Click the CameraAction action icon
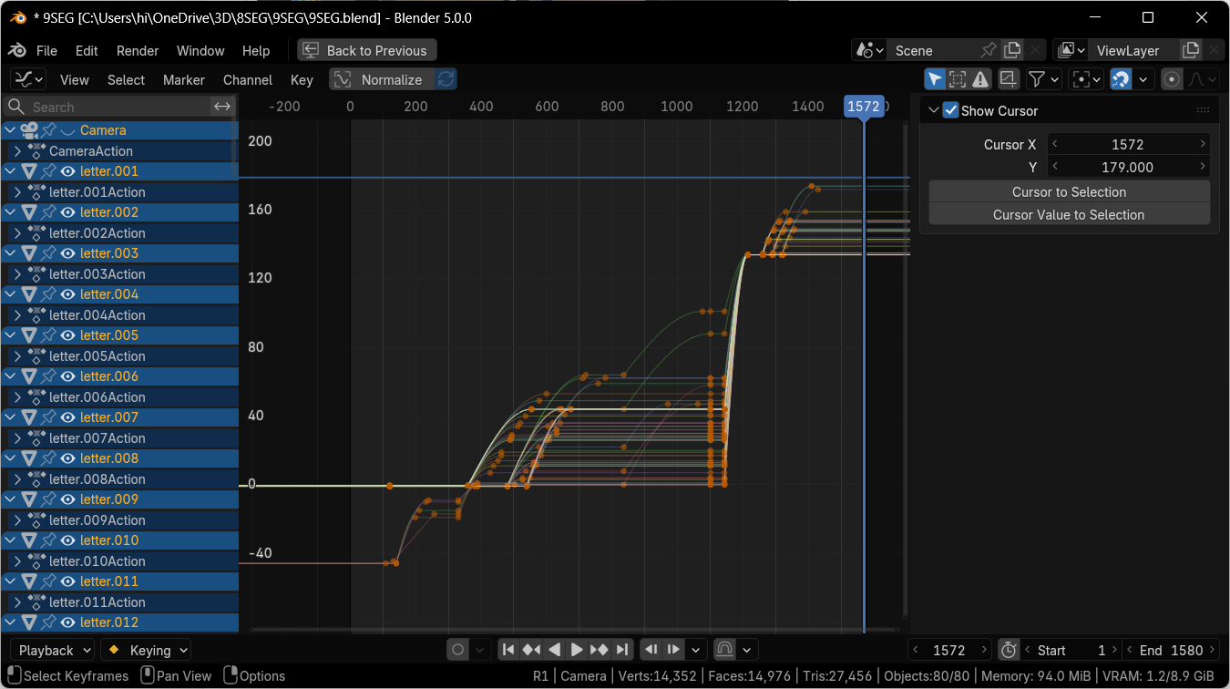 pyautogui.click(x=36, y=151)
